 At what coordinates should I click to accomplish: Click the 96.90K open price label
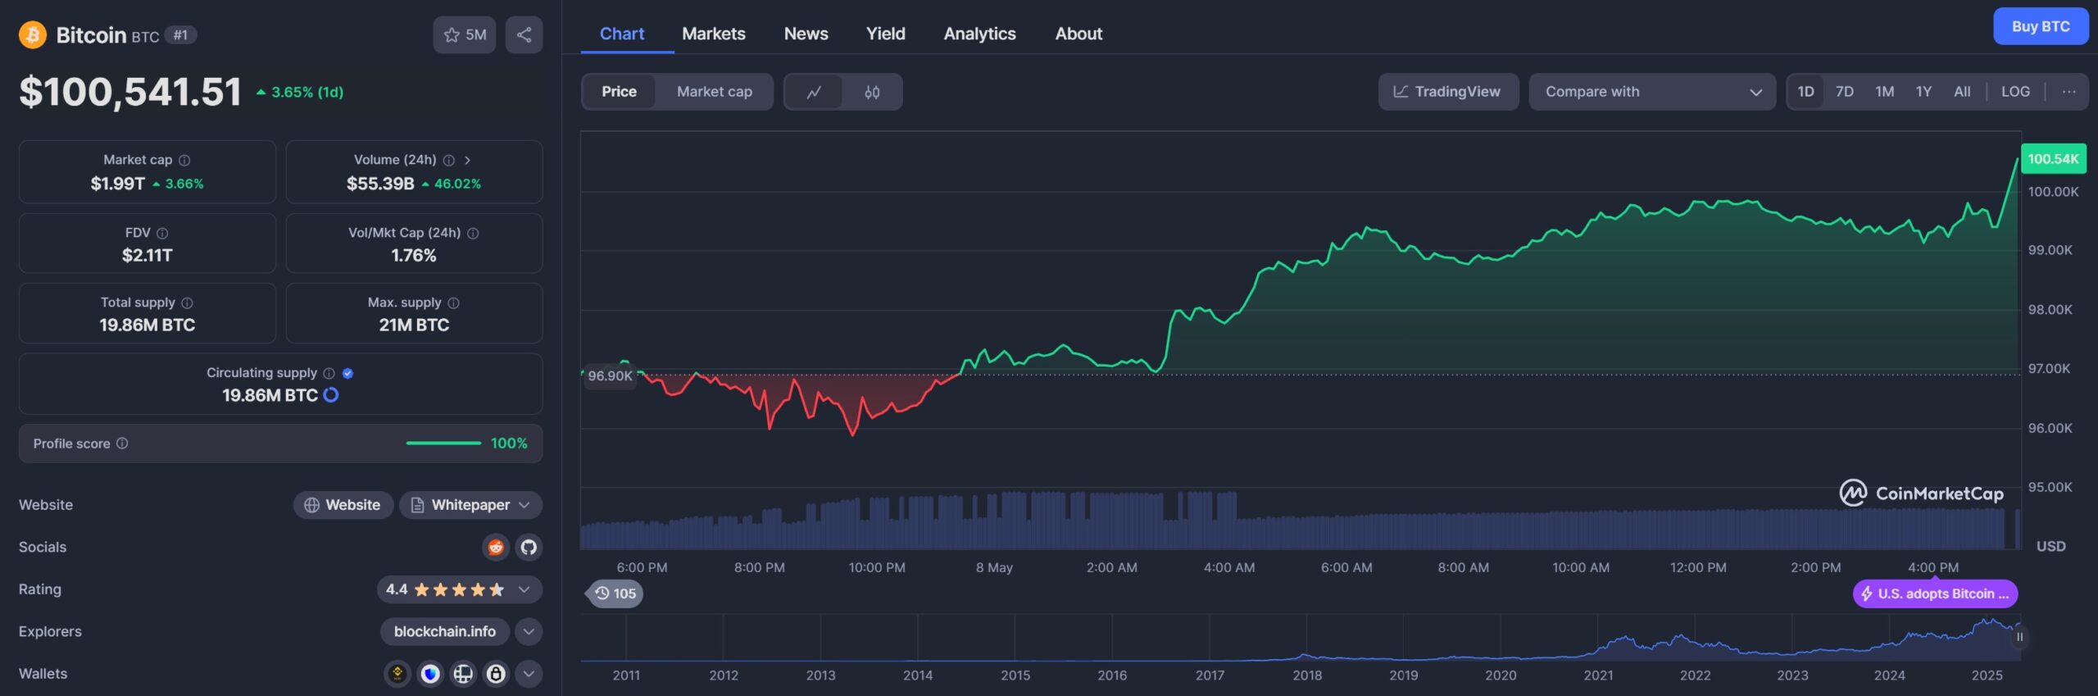[610, 375]
